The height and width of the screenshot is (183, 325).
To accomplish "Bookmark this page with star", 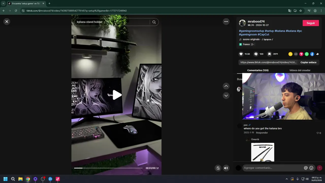I will point(301,11).
